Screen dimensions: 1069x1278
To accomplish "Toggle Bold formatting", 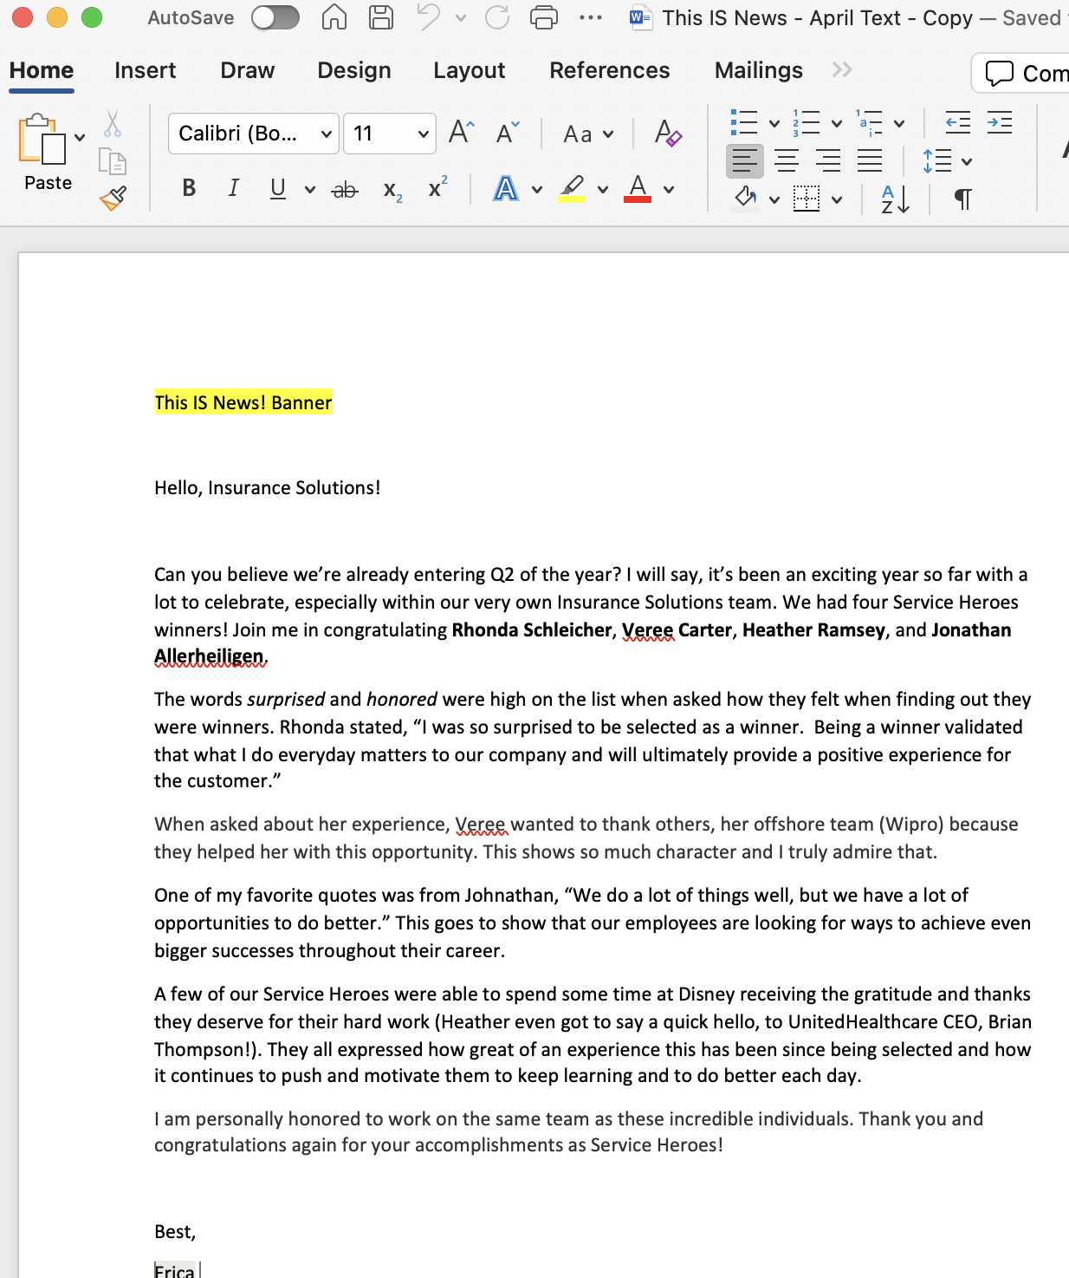I will point(189,188).
